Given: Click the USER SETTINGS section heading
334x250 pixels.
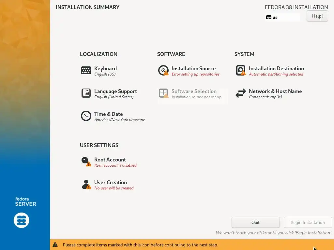Looking at the screenshot, I should [x=99, y=145].
